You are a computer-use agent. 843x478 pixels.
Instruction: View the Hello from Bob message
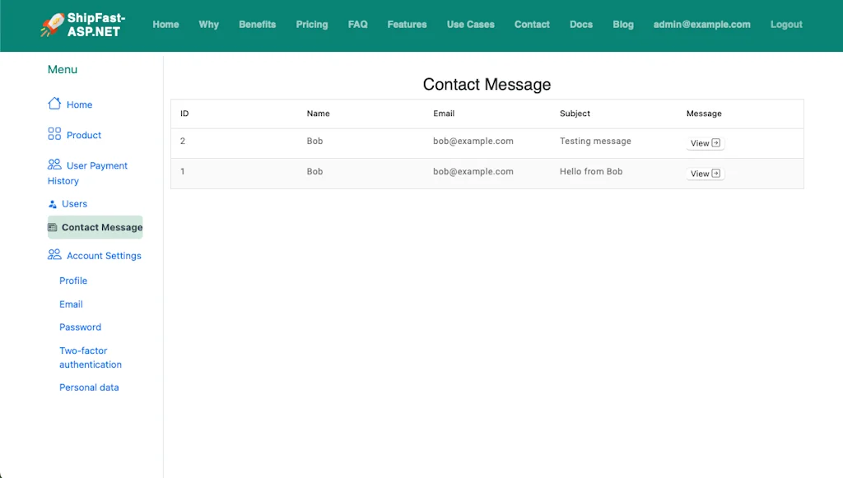tap(704, 173)
